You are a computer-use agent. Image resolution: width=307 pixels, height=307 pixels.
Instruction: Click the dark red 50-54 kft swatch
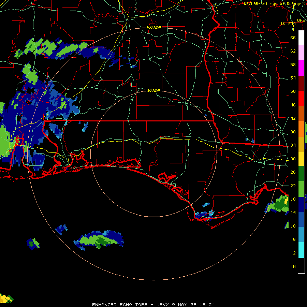[301, 83]
